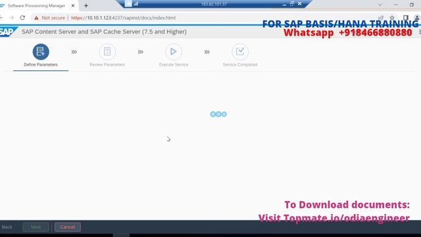
Task: Click the address bar URL field
Action: 123,18
